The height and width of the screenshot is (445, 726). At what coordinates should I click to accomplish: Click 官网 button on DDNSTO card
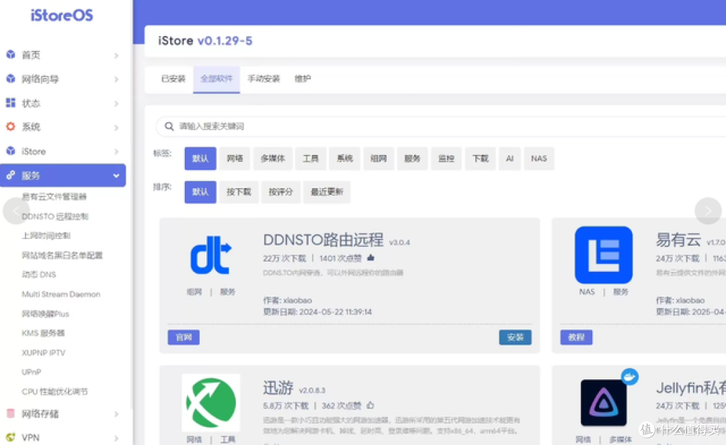pos(184,338)
